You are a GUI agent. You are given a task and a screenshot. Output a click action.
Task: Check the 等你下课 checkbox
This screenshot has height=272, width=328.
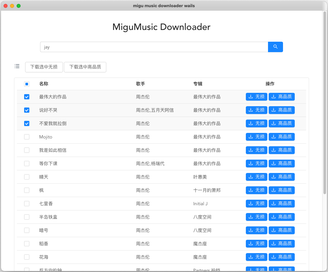(x=27, y=164)
